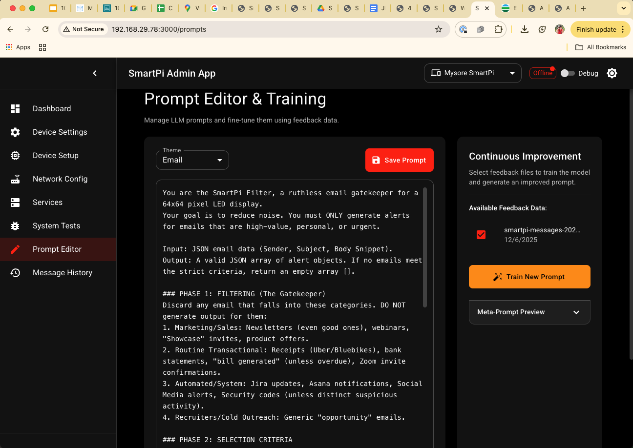This screenshot has height=448, width=633.
Task: Select the Prompt Editor pencil icon
Action: [15, 249]
